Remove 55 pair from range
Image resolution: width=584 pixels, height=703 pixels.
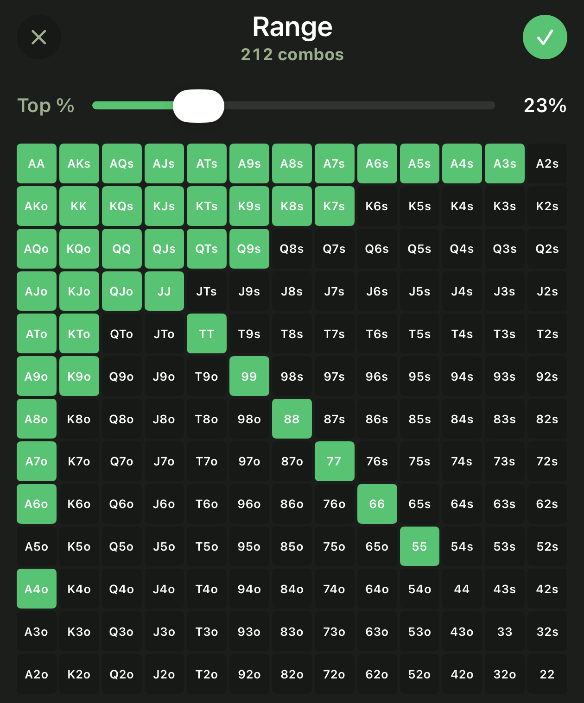tap(419, 546)
